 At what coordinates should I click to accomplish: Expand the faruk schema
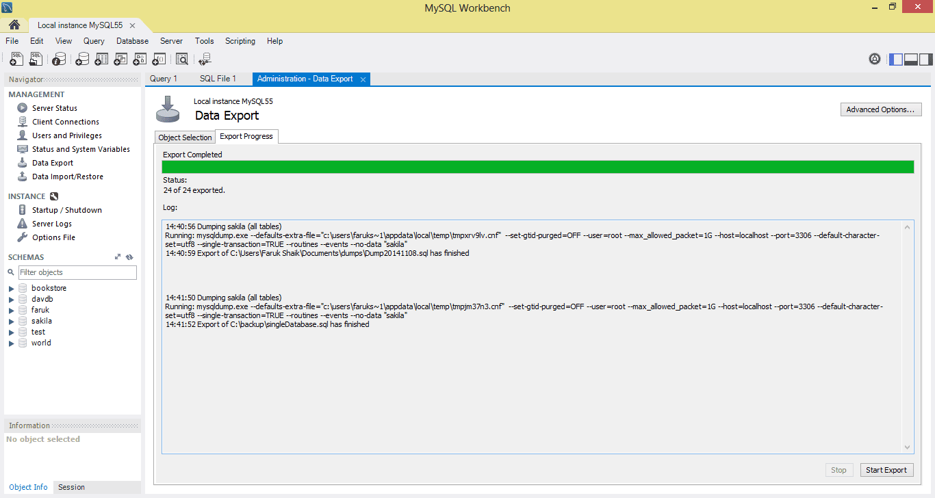click(11, 311)
